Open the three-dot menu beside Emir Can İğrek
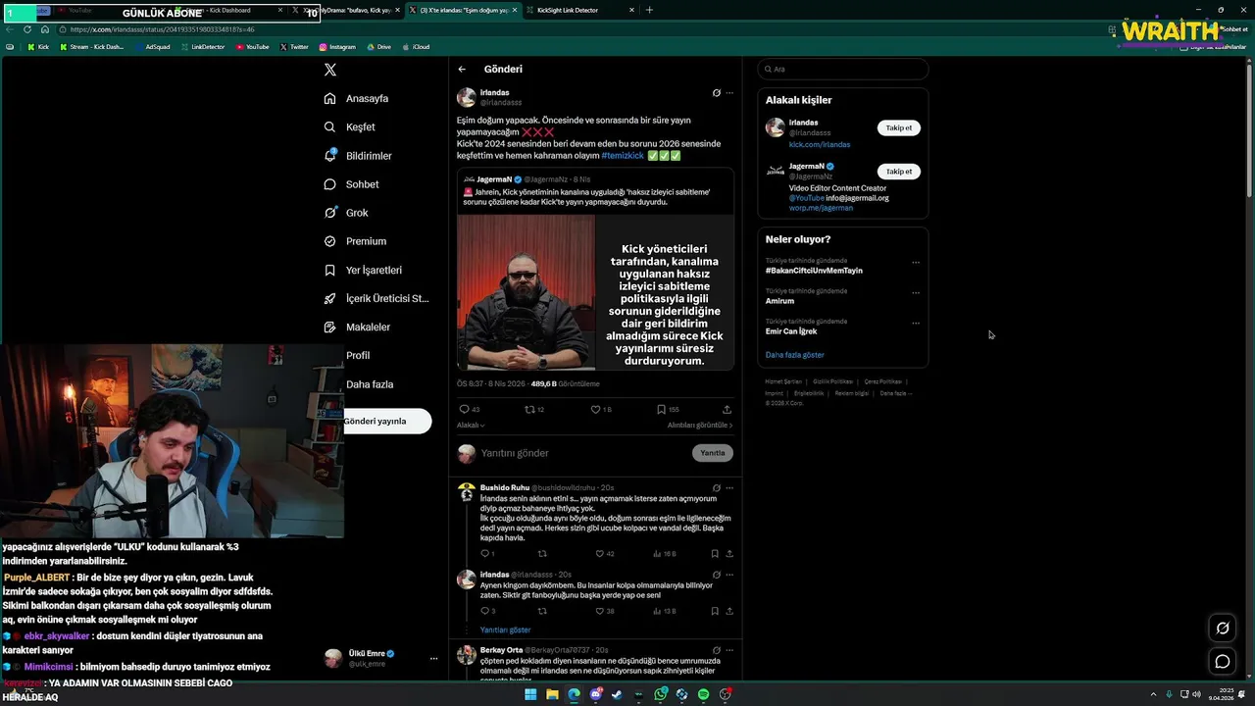Image resolution: width=1255 pixels, height=706 pixels. [916, 324]
